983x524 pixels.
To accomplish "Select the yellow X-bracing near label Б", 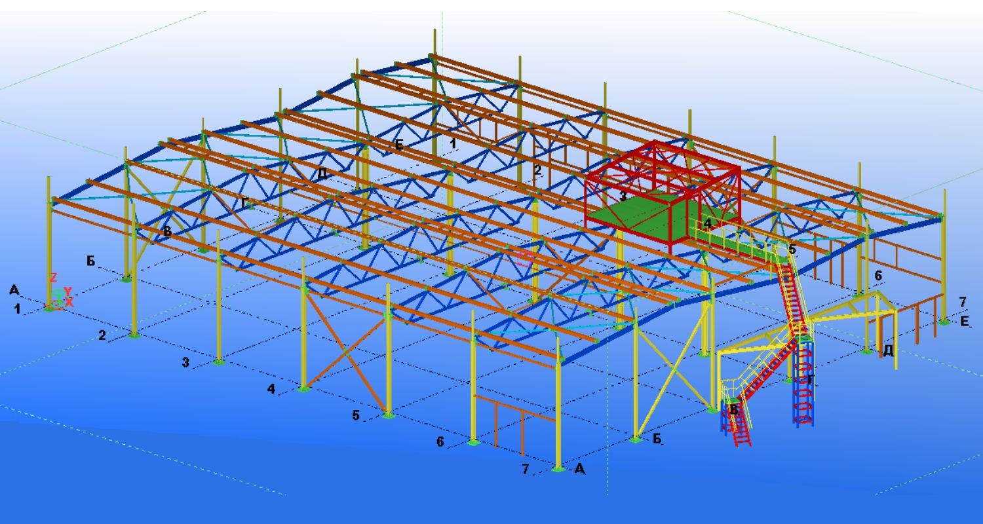I will (x=673, y=369).
